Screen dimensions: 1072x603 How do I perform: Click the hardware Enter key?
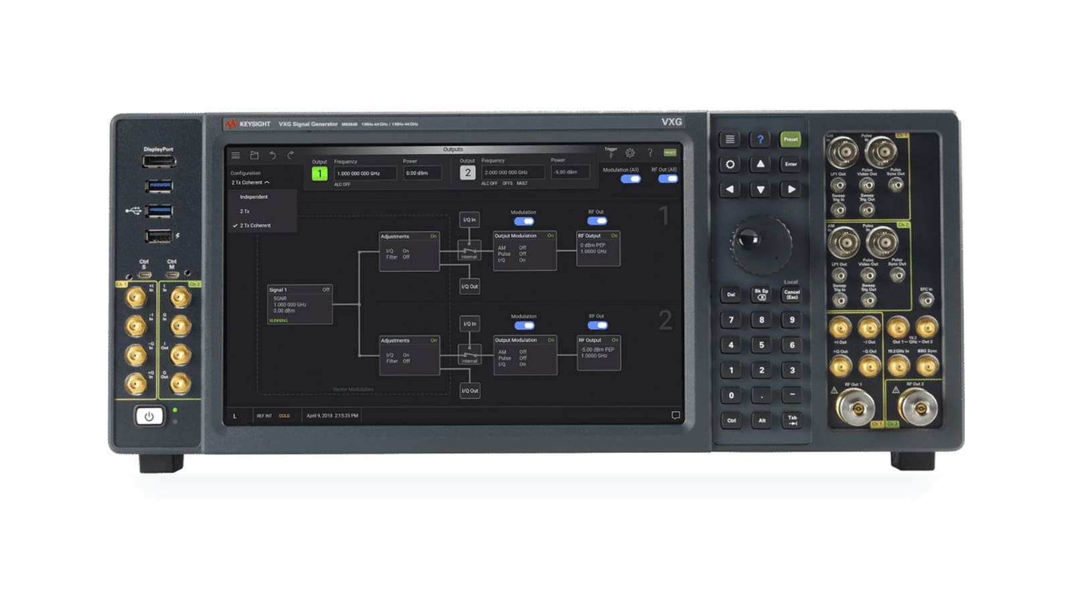tap(791, 164)
